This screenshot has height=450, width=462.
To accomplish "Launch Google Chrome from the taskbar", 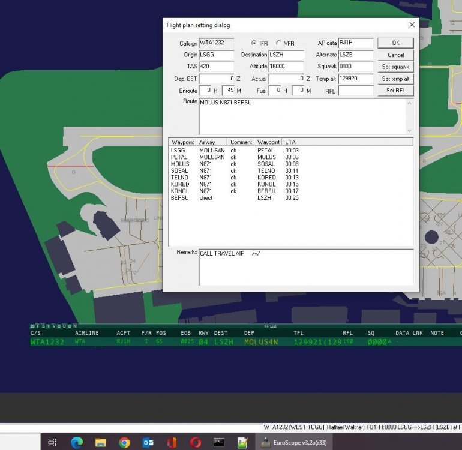I will [124, 443].
